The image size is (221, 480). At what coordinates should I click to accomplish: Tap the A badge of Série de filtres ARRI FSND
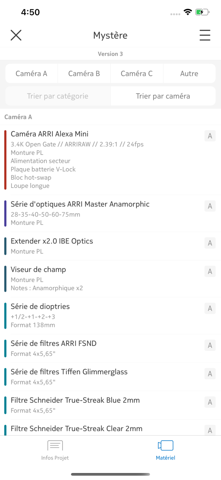[210, 345]
